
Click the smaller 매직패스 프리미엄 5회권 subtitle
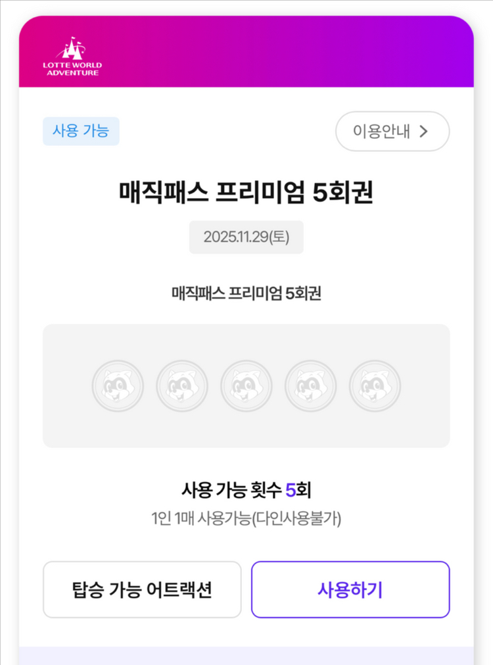click(246, 293)
